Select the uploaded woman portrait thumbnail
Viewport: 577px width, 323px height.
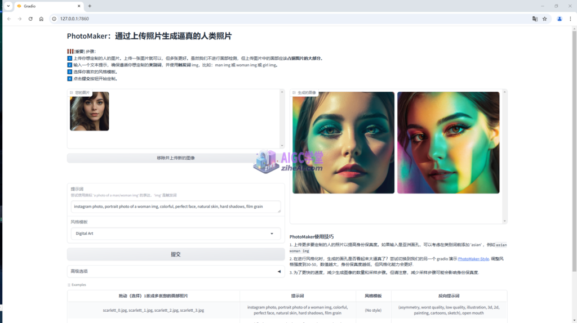coord(90,111)
